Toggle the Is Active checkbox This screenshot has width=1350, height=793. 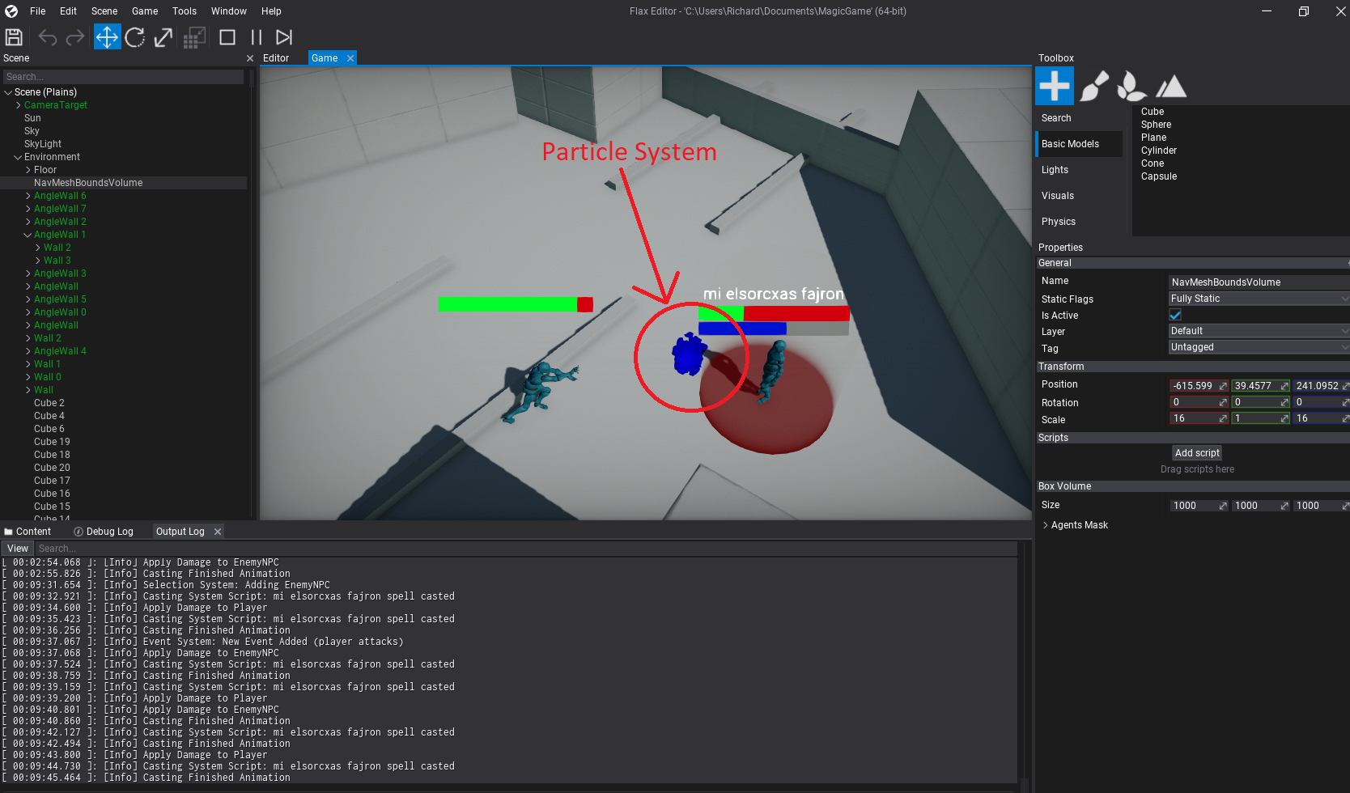1175,315
